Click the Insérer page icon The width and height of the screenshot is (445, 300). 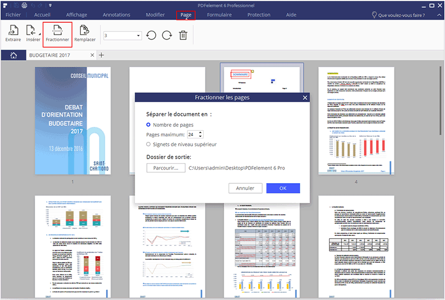(32, 33)
